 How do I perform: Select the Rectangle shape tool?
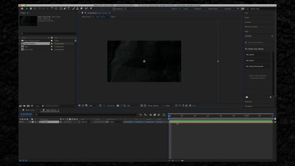point(61,9)
